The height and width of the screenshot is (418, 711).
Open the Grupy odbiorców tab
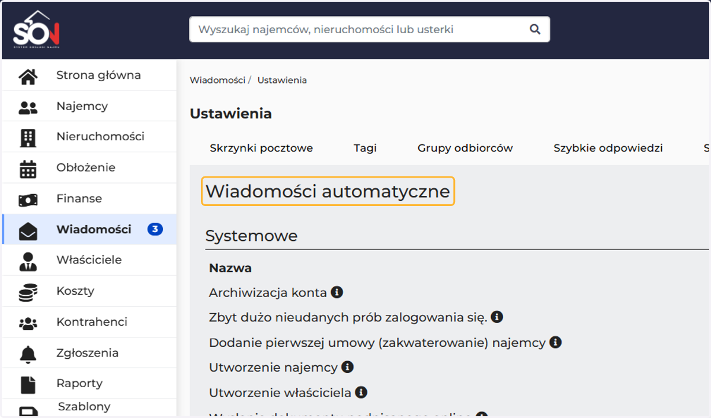pyautogui.click(x=465, y=148)
